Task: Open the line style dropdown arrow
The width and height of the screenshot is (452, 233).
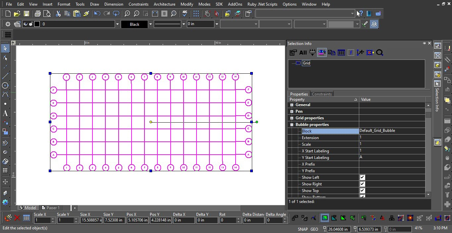Action: point(184,24)
